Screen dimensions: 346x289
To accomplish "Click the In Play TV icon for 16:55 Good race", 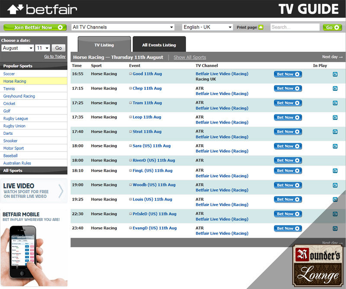I will click(335, 74).
